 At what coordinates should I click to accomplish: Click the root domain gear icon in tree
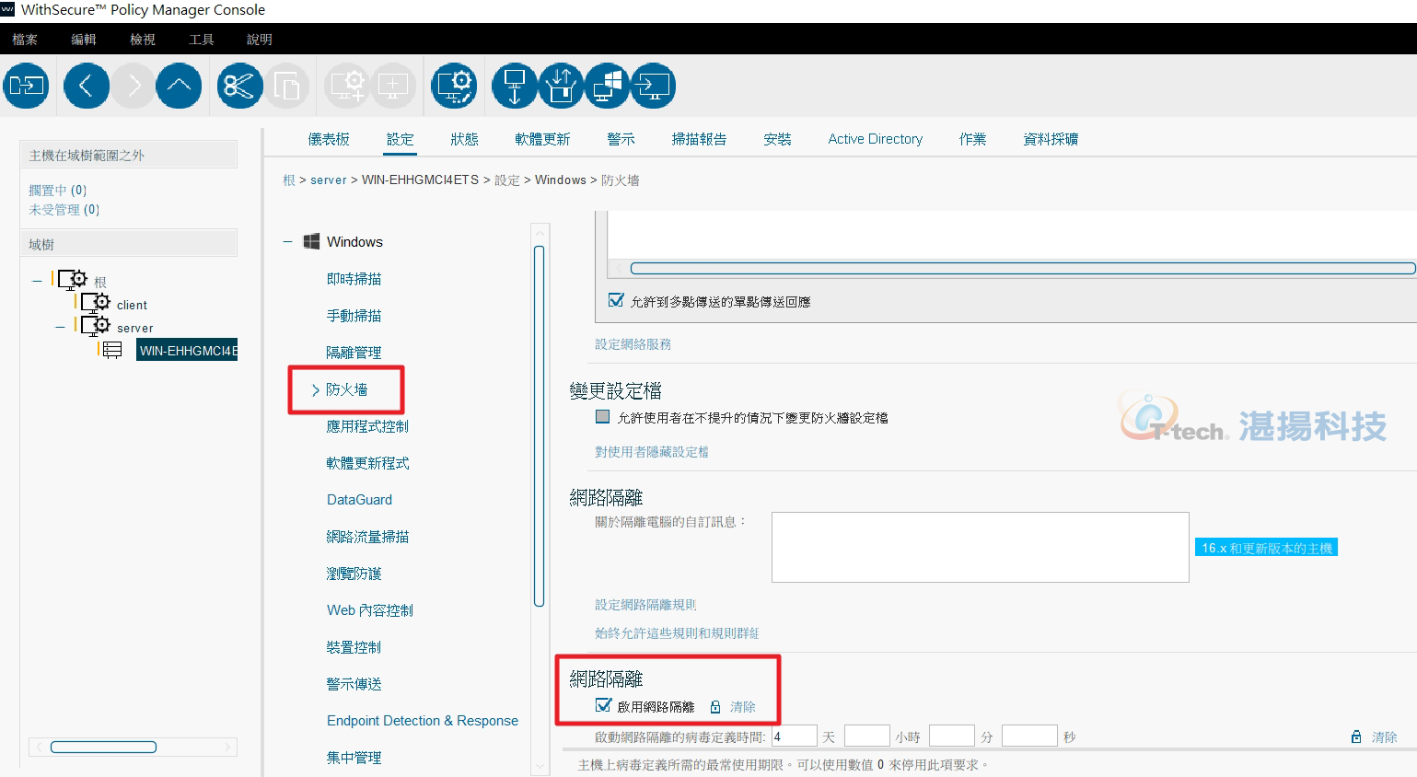coord(73,278)
